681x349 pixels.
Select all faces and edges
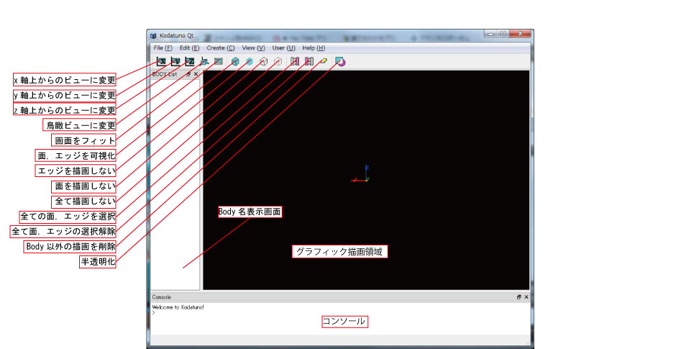[294, 62]
